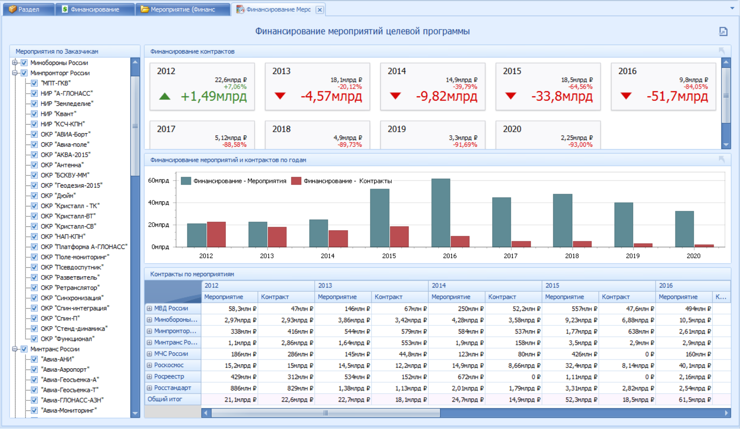The width and height of the screenshot is (740, 429).
Task: Uncheck ОКР "Дюйм" checkbox
Action: [35, 195]
